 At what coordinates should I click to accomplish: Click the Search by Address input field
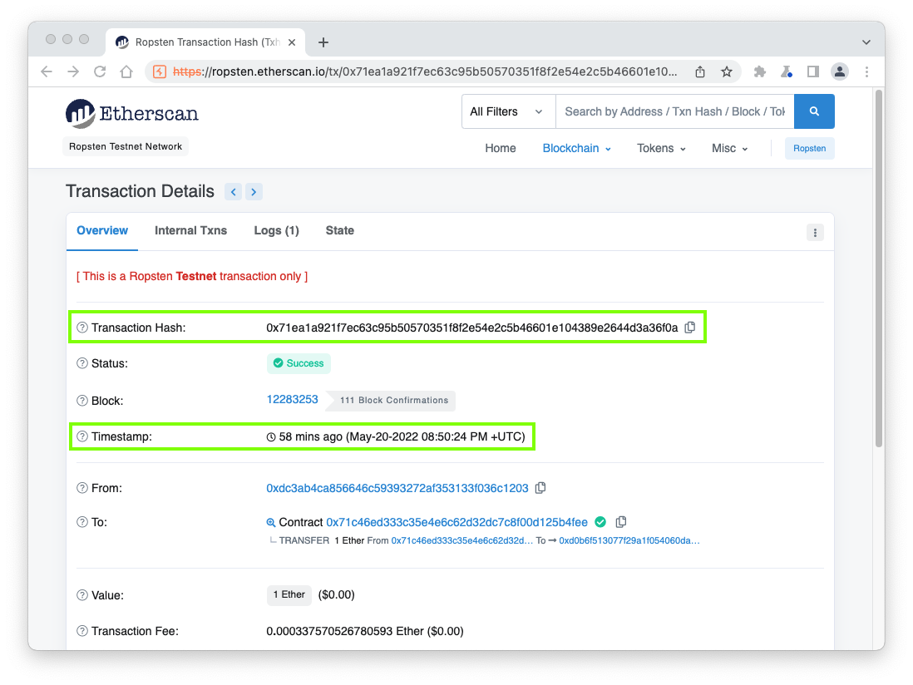pos(675,111)
